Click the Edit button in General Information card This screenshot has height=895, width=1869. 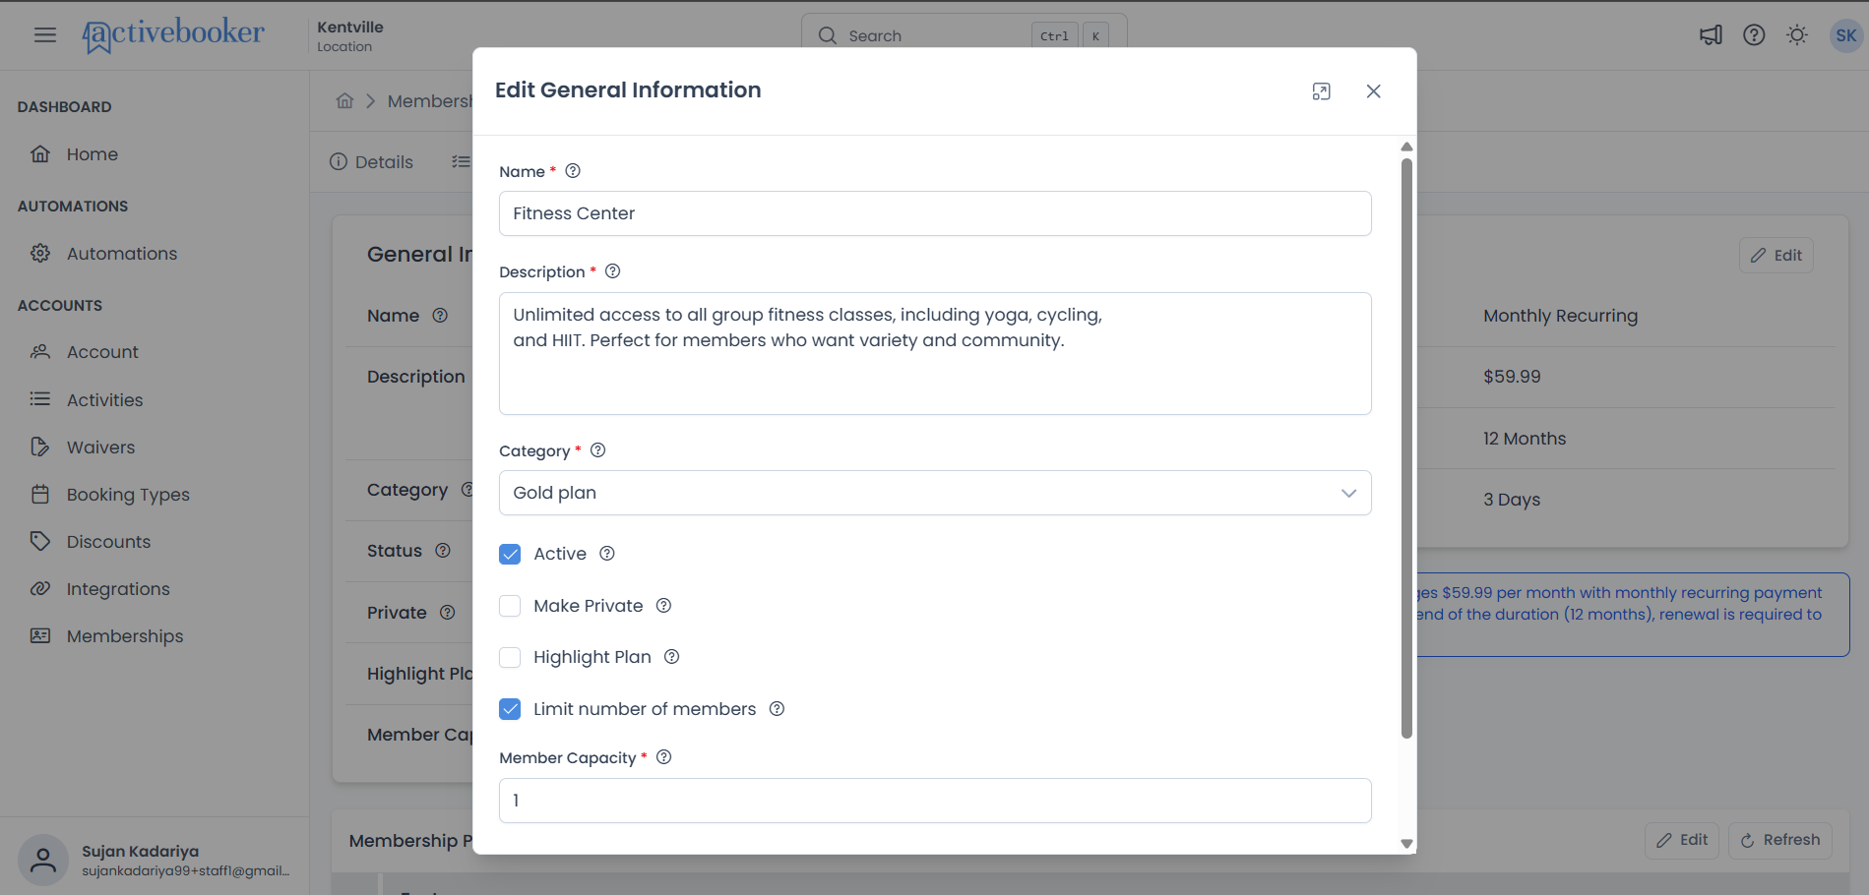[1776, 256]
